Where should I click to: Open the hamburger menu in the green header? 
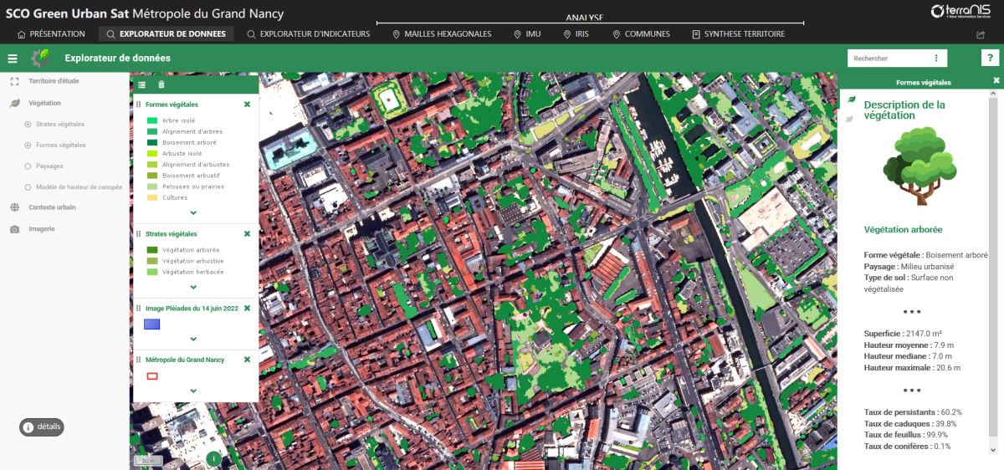point(13,59)
